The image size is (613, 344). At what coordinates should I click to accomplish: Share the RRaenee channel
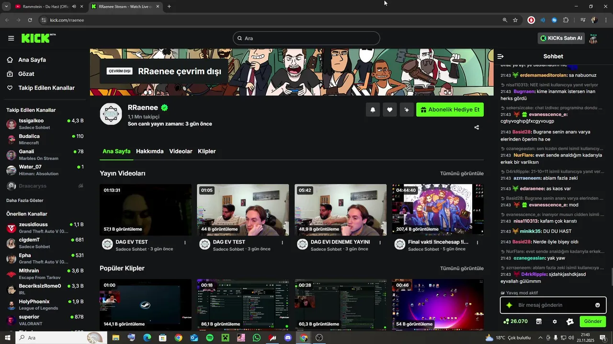[x=477, y=128]
